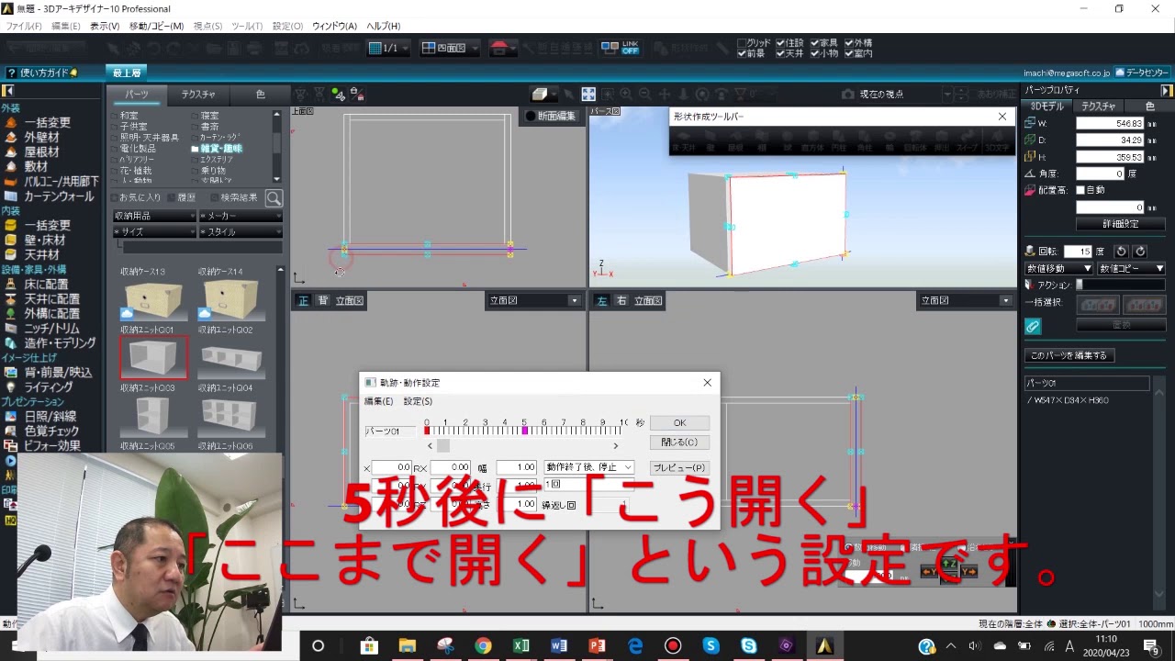The width and height of the screenshot is (1175, 661).
Task: Switch to the 色 tab in properties panel
Action: coord(1149,106)
